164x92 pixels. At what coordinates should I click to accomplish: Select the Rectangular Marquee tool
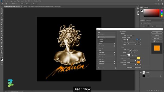coord(2,11)
